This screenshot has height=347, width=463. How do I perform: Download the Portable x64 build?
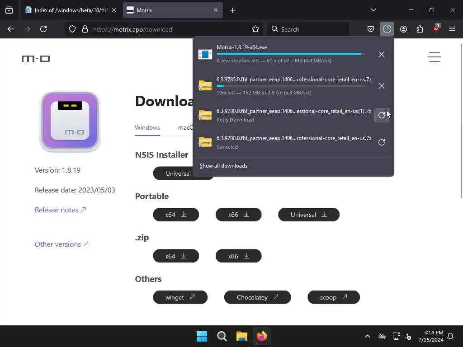[176, 215]
